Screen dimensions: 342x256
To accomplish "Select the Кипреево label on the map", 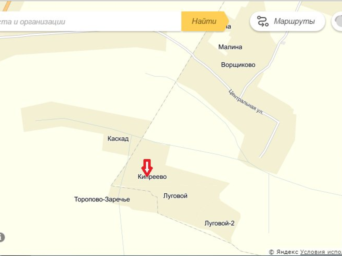I will tap(152, 177).
